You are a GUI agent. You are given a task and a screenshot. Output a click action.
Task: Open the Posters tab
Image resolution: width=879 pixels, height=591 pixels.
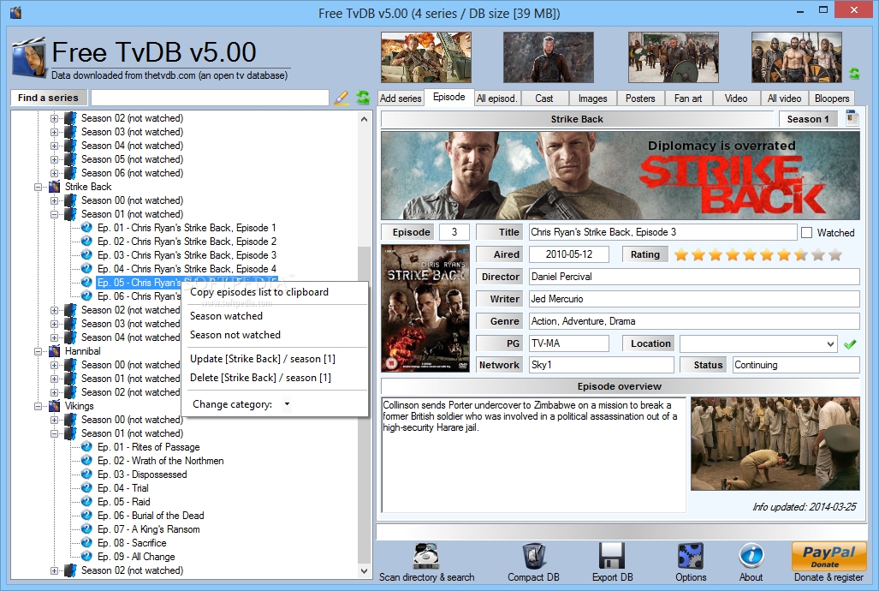pyautogui.click(x=640, y=98)
